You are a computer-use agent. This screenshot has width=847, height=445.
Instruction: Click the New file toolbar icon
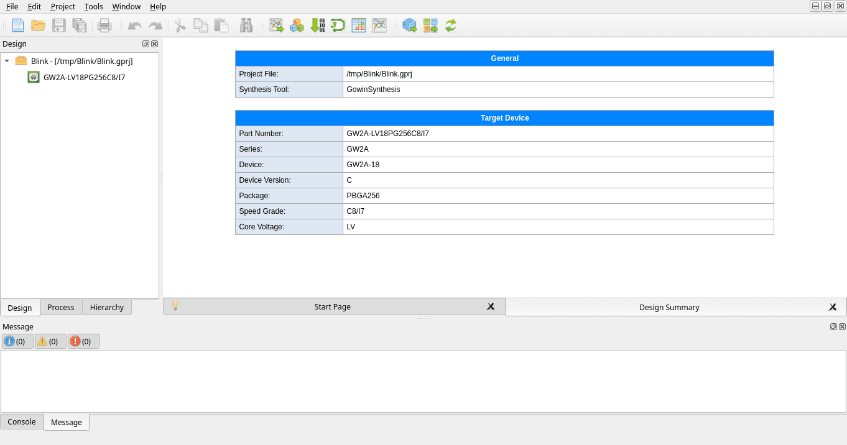pyautogui.click(x=18, y=25)
